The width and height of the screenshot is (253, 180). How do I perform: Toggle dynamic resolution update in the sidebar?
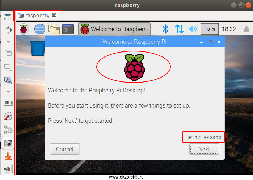8,67
